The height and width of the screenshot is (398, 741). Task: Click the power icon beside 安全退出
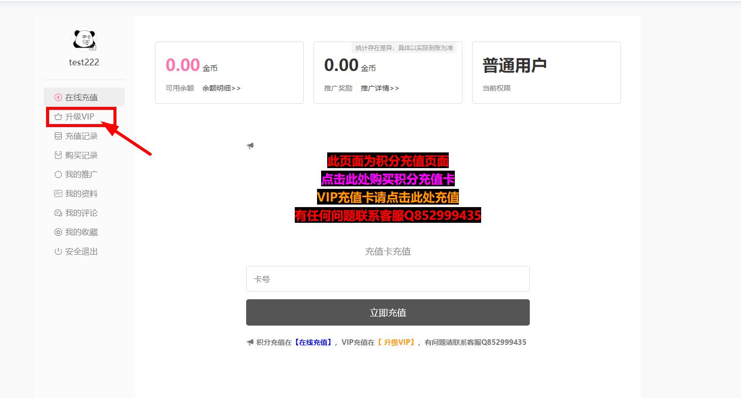coord(58,251)
